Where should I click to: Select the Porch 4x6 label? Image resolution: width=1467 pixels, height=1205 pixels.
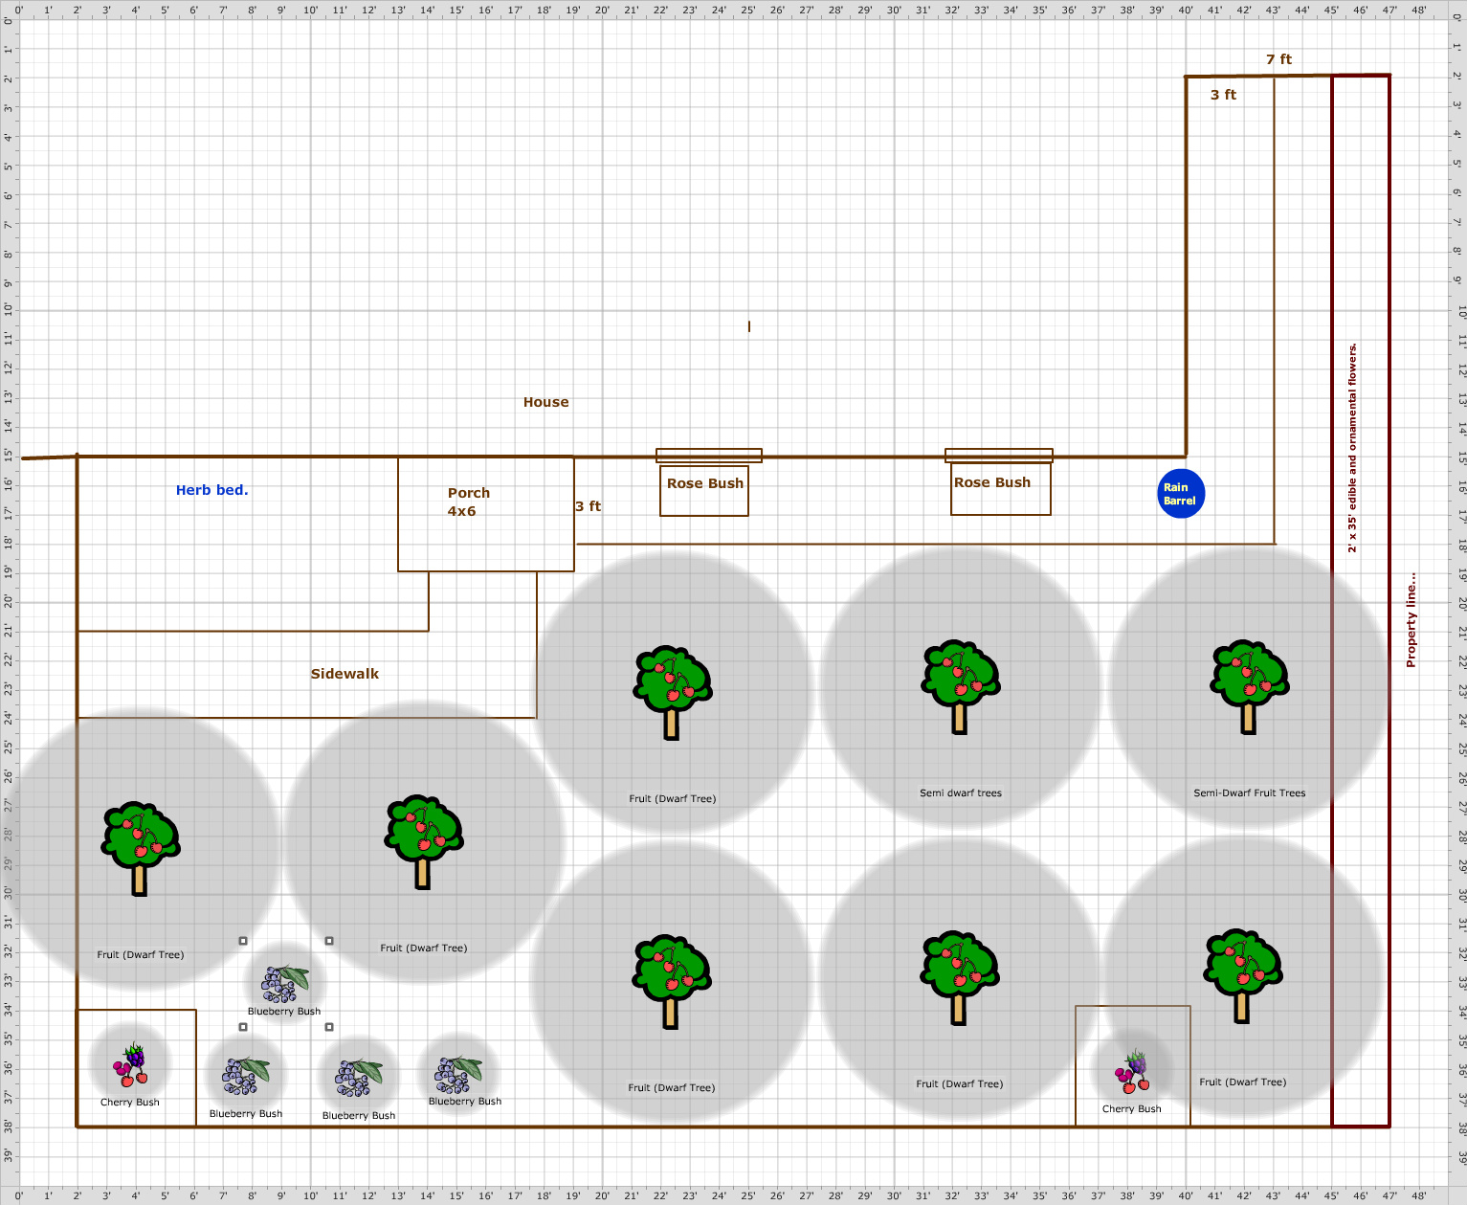(x=469, y=502)
